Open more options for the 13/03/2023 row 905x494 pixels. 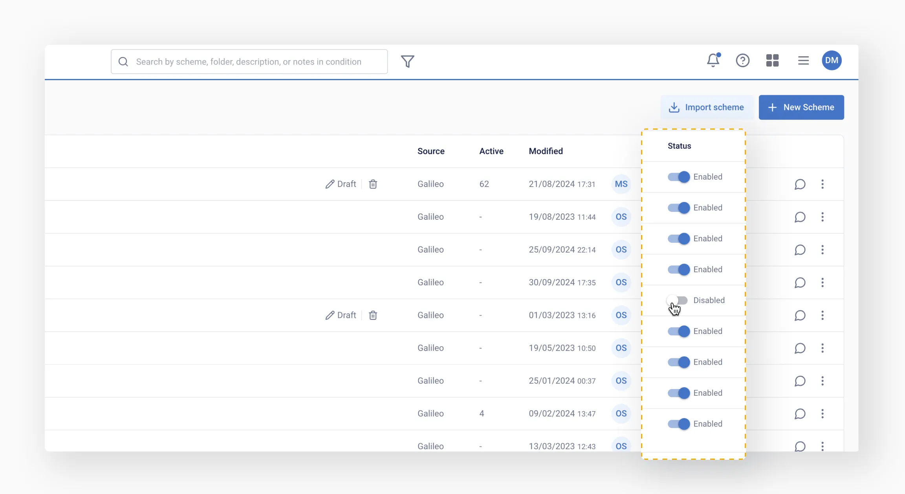click(x=823, y=446)
